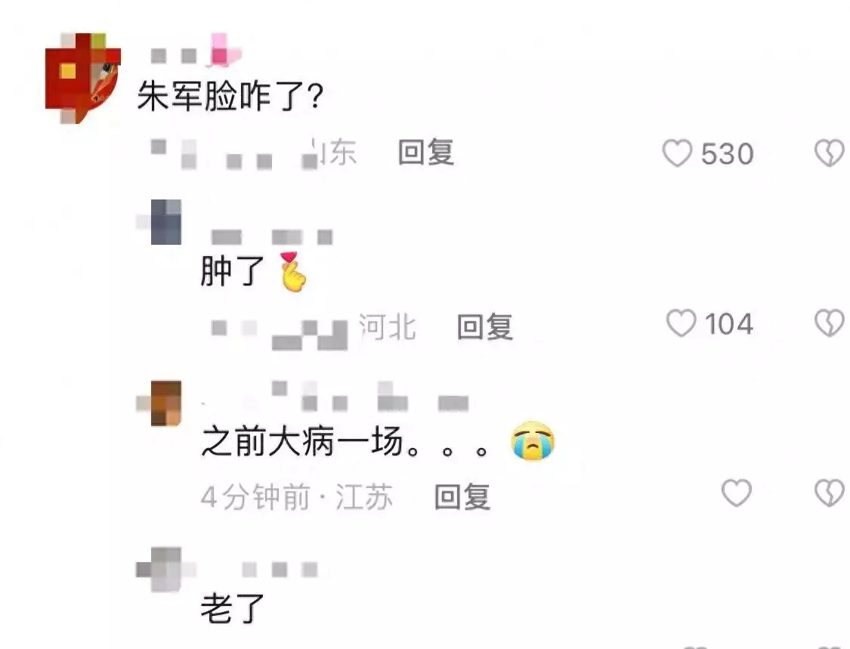
Task: Select the 朱军脸咋了? comment text
Action: [230, 96]
